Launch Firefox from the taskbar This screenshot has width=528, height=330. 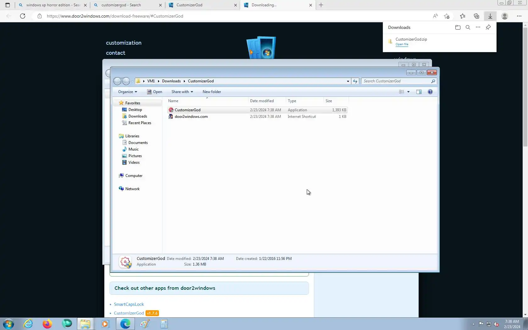[x=47, y=324]
